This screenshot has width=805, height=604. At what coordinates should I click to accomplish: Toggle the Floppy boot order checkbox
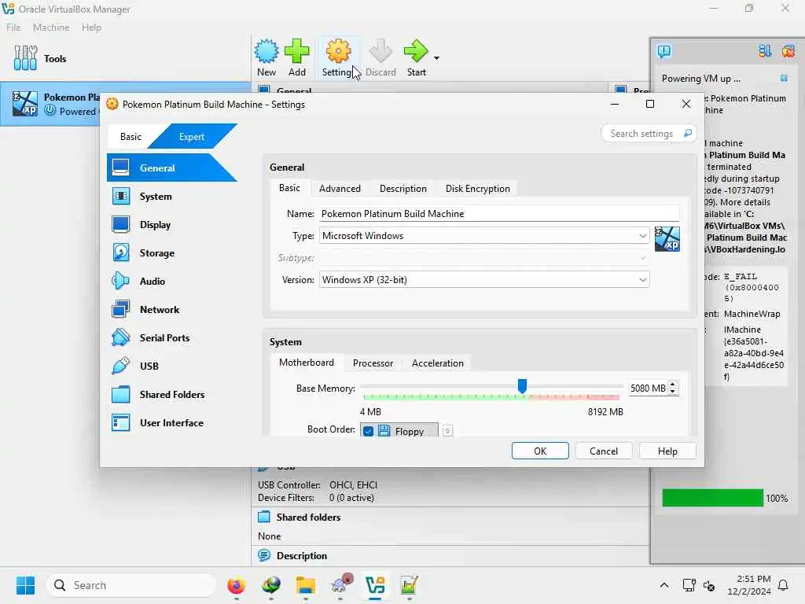coord(368,432)
